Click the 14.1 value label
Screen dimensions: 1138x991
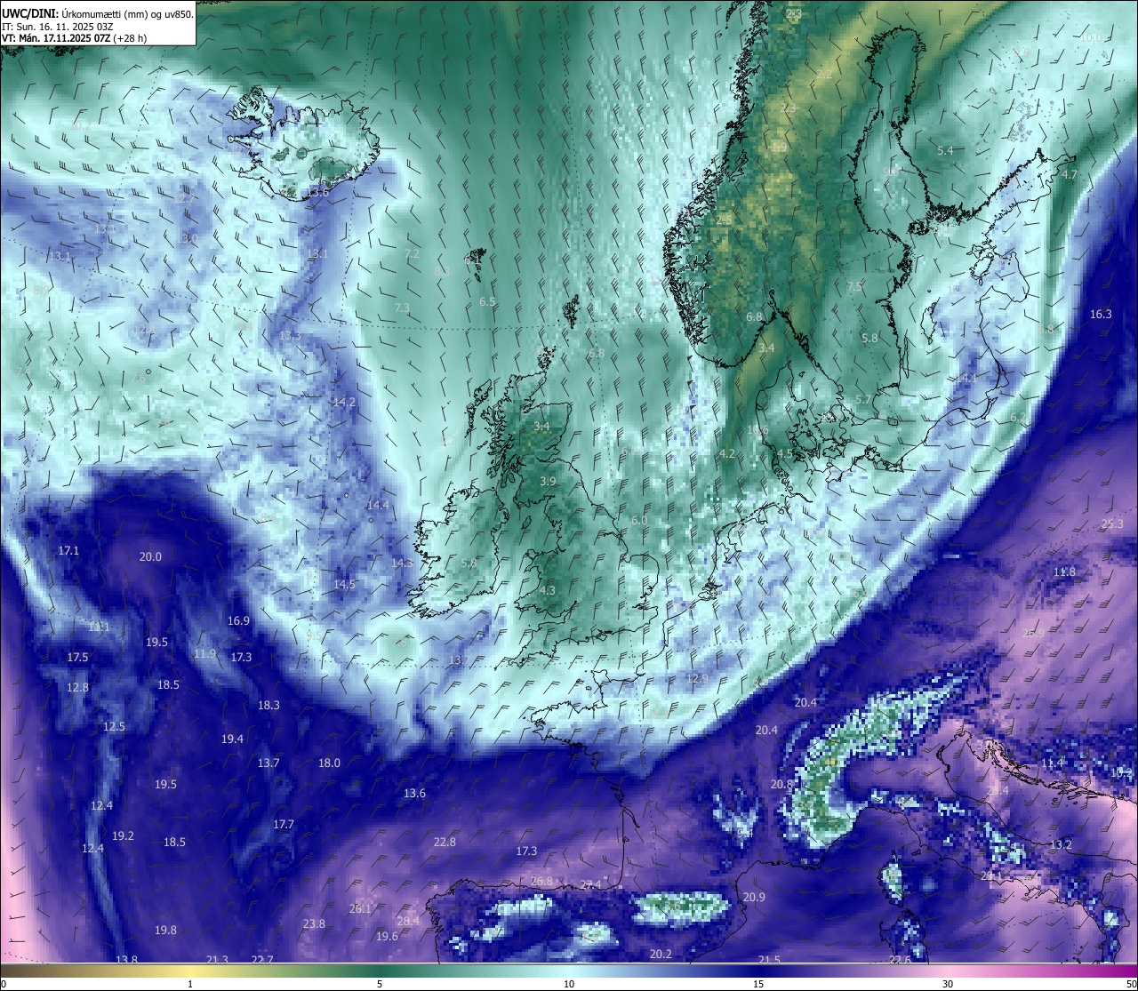966,379
